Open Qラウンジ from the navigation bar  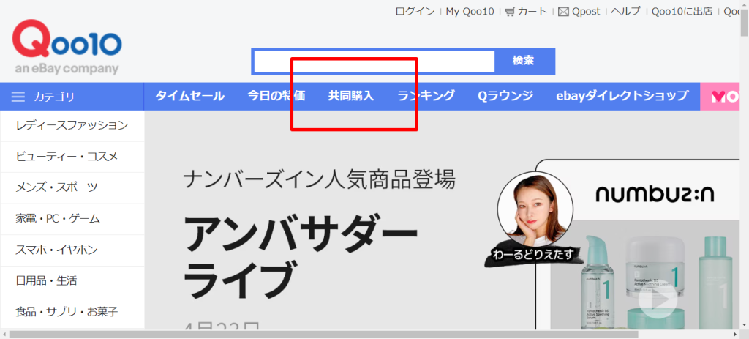click(505, 96)
